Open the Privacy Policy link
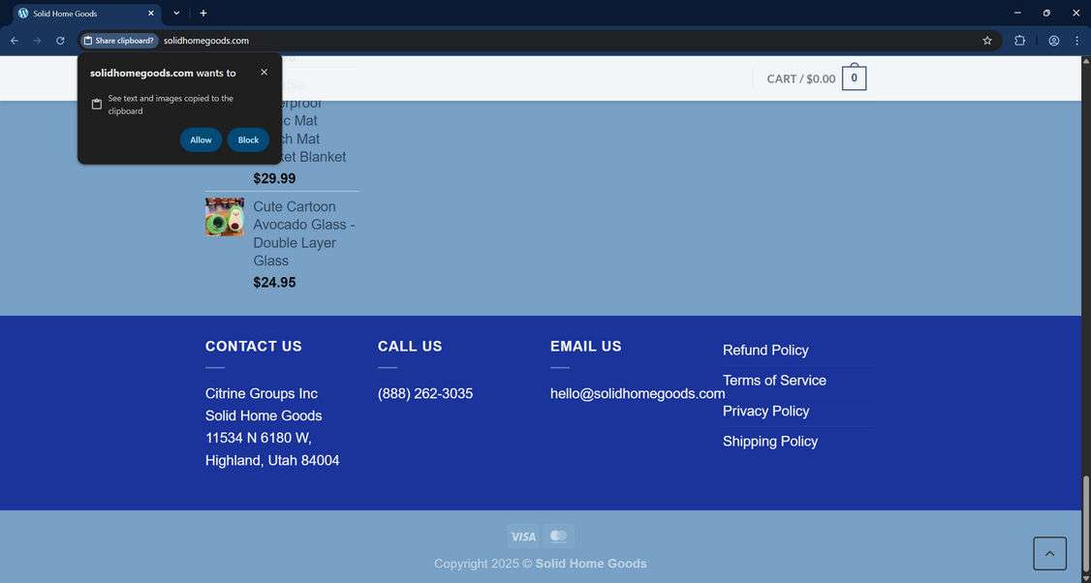The height and width of the screenshot is (583, 1091). (x=766, y=412)
